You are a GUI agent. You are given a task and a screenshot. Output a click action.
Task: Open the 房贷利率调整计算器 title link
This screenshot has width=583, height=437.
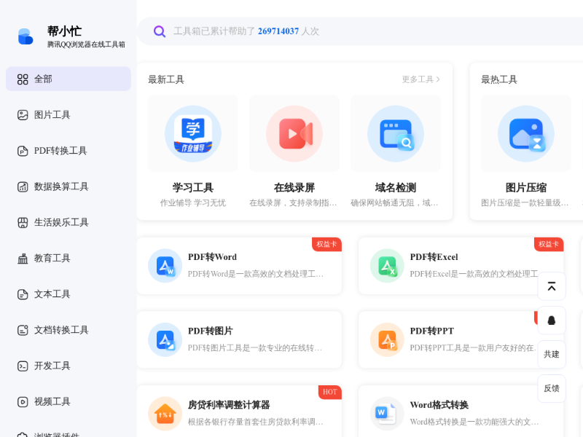tap(229, 405)
